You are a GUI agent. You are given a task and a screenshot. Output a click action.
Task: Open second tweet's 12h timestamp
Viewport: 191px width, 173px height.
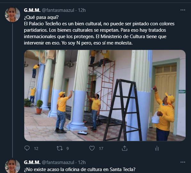coord(82,162)
